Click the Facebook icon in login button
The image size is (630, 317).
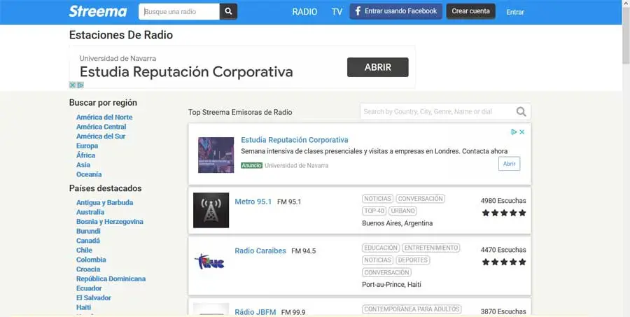click(x=358, y=11)
